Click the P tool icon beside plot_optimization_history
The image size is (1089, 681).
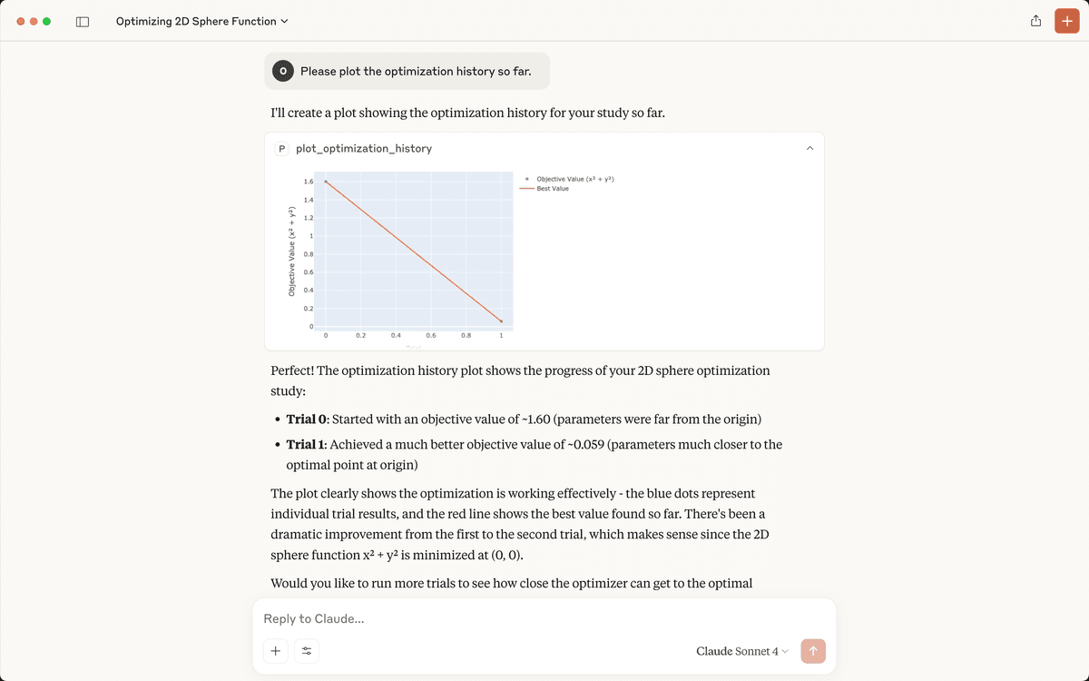pyautogui.click(x=281, y=148)
